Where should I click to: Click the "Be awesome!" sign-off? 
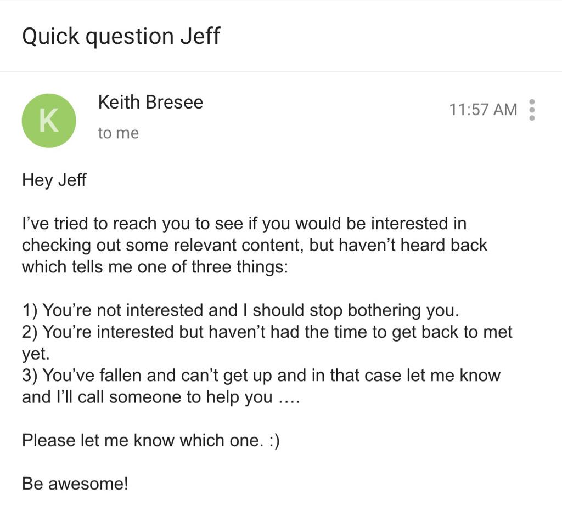75,484
